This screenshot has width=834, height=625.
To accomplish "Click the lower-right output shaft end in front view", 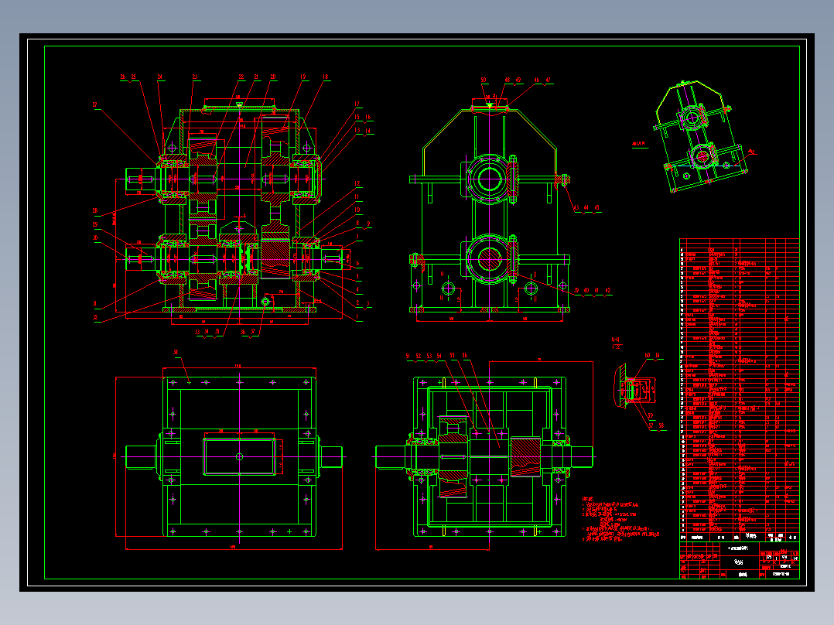I will (x=332, y=259).
